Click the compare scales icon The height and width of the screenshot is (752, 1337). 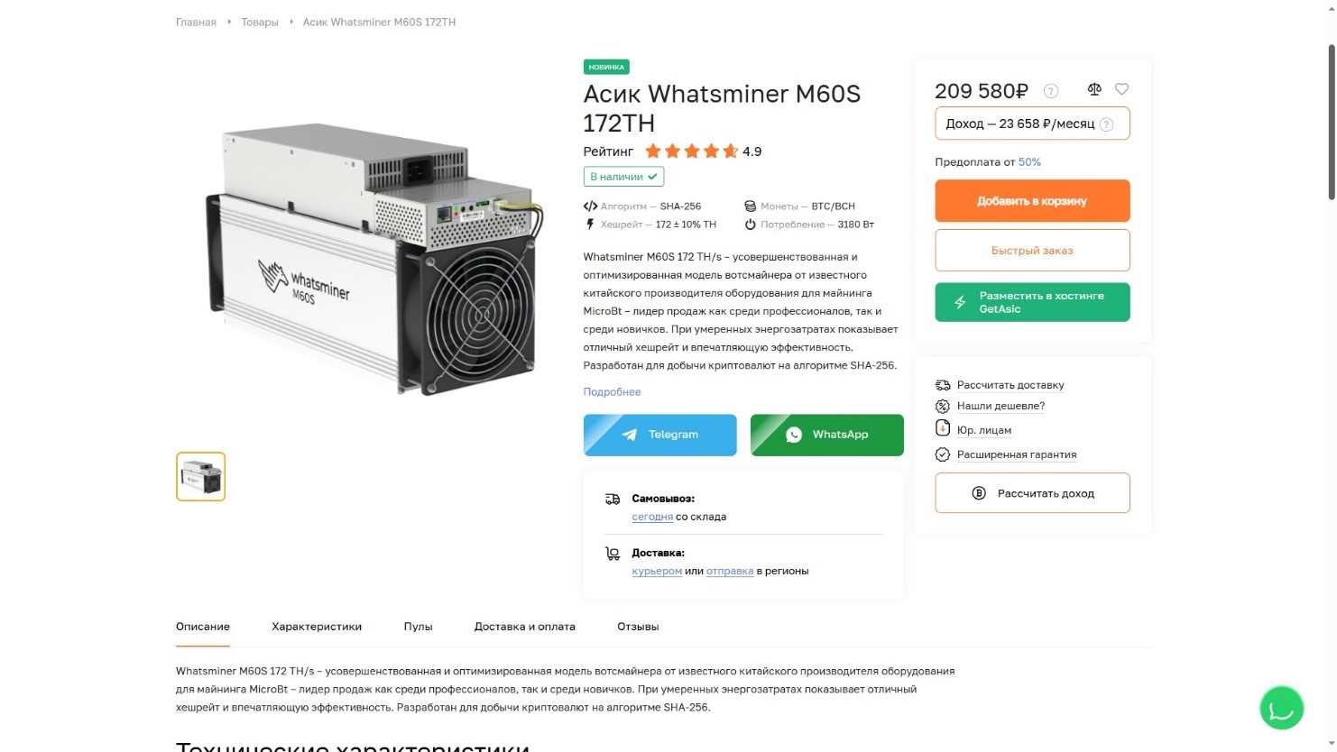[1094, 89]
